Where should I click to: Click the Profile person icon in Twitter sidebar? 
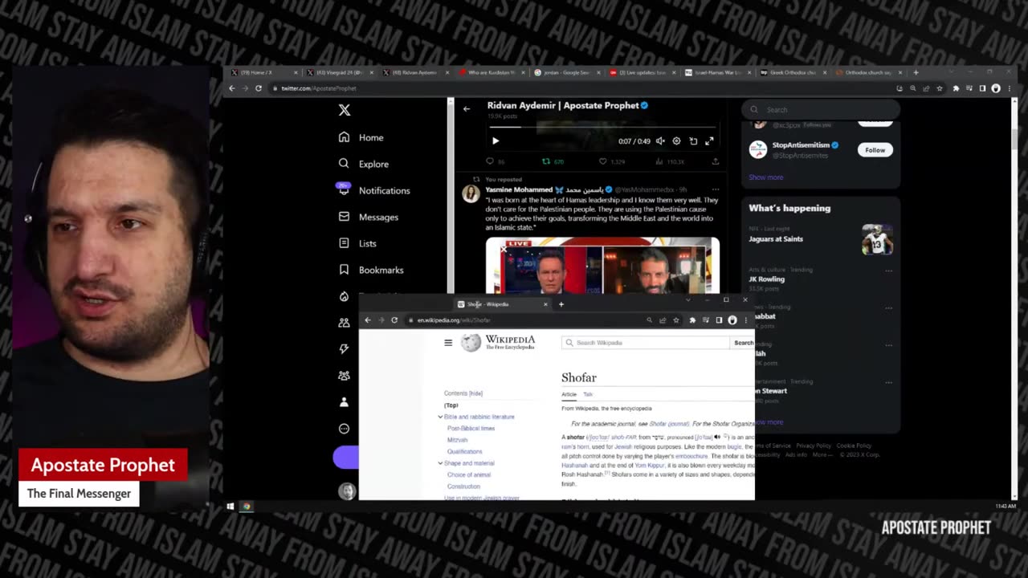click(x=344, y=402)
